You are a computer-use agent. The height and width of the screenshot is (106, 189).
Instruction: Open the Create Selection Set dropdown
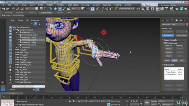pyautogui.click(x=127, y=9)
